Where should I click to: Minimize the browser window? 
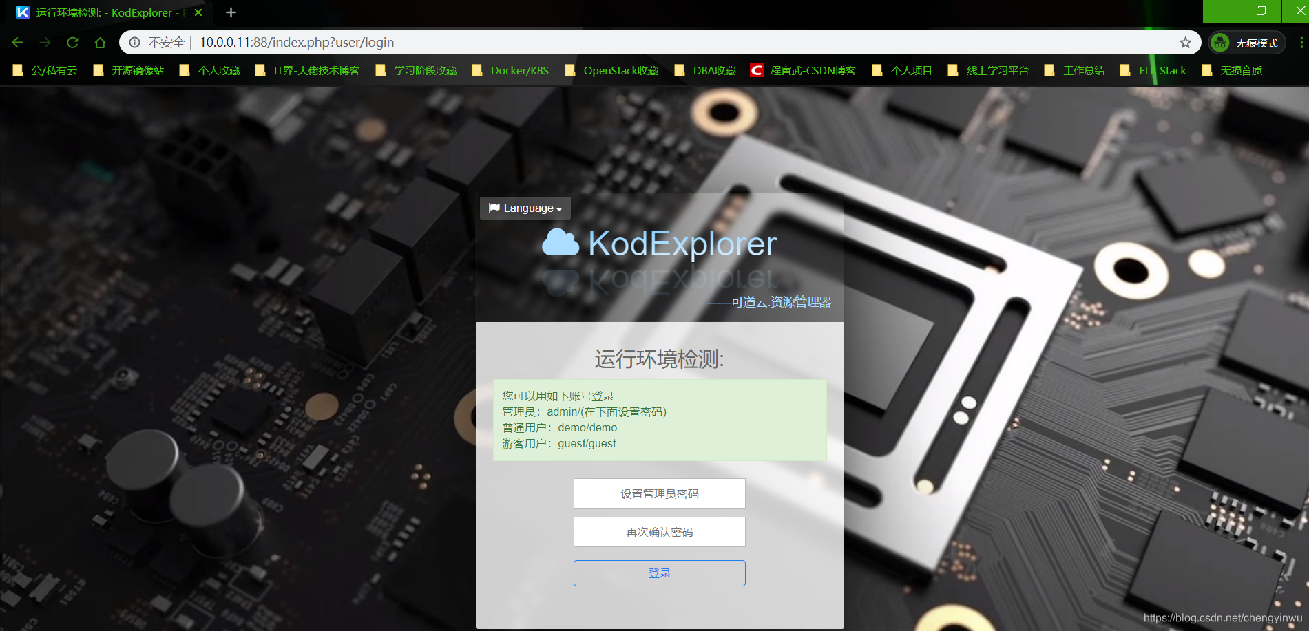click(x=1222, y=11)
